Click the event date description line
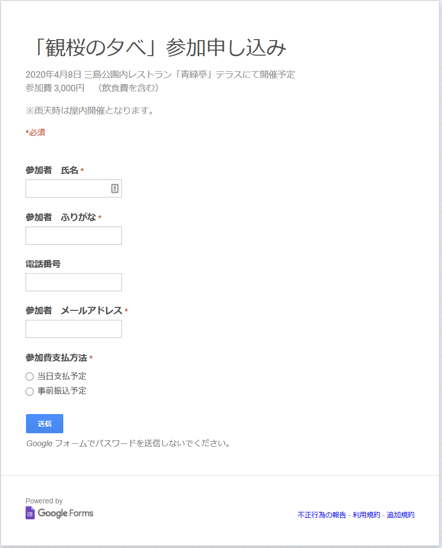 coord(160,75)
